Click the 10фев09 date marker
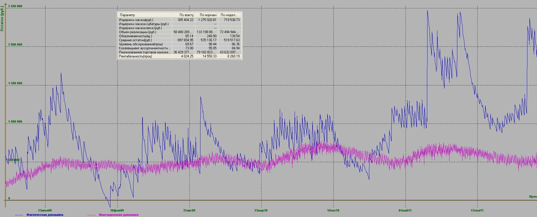The height and width of the screenshot is (217, 537). [117, 210]
